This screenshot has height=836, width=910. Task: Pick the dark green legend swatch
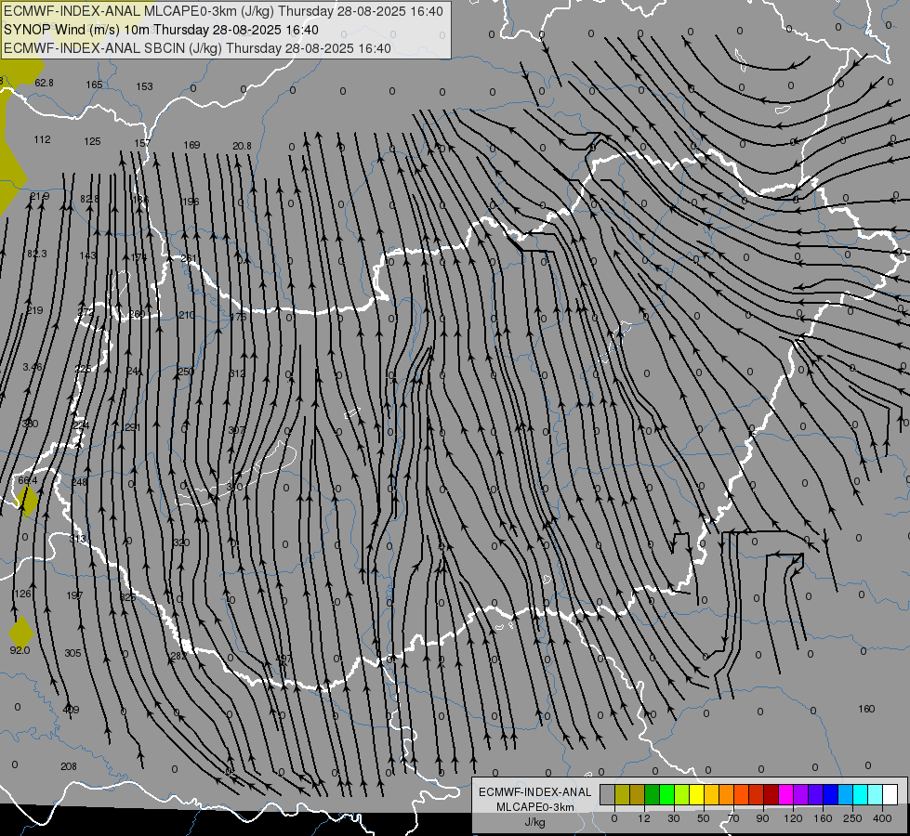pos(652,795)
